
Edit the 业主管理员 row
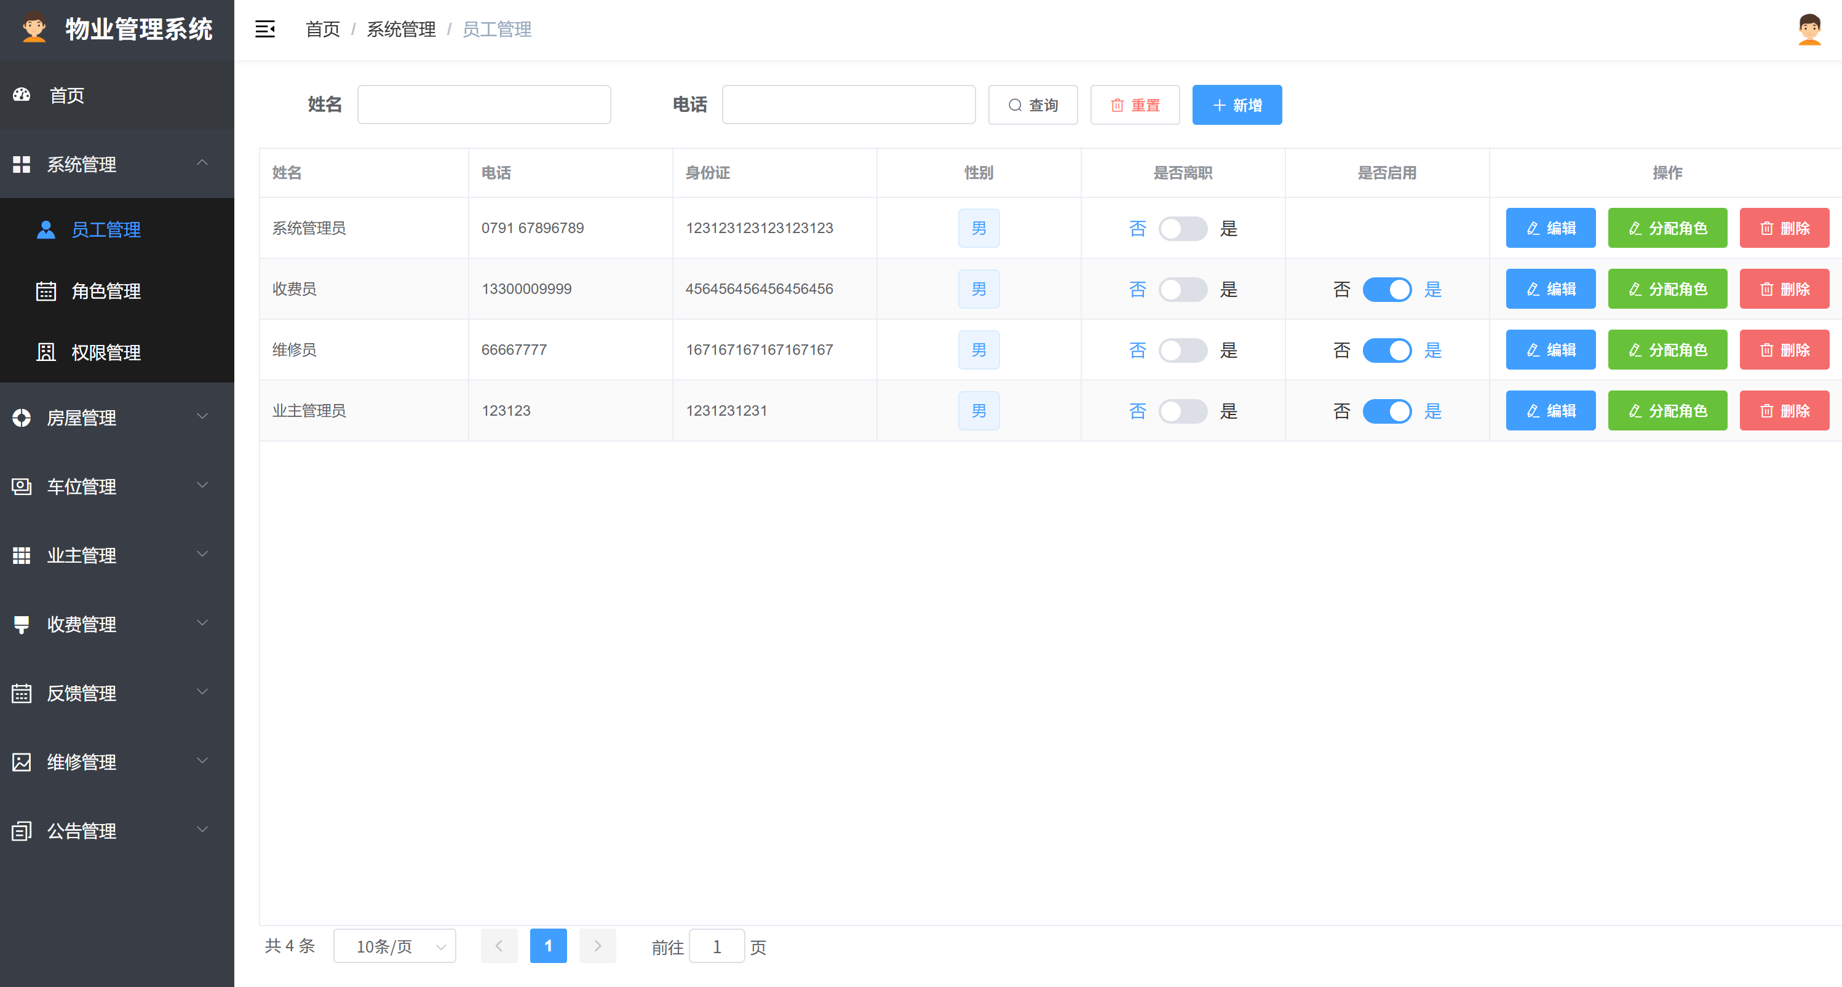tap(1550, 411)
